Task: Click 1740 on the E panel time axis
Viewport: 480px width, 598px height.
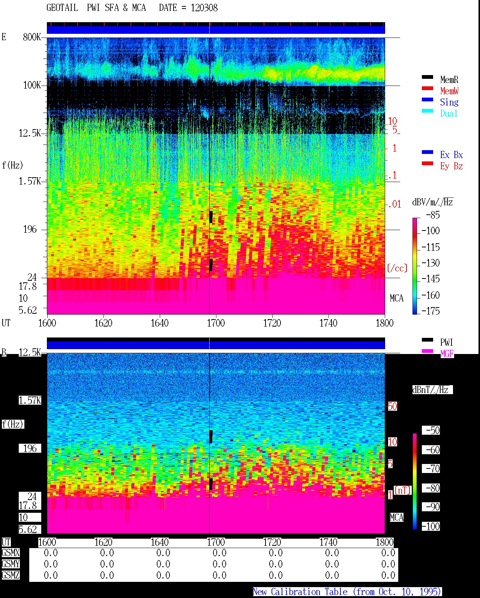Action: coord(328,323)
